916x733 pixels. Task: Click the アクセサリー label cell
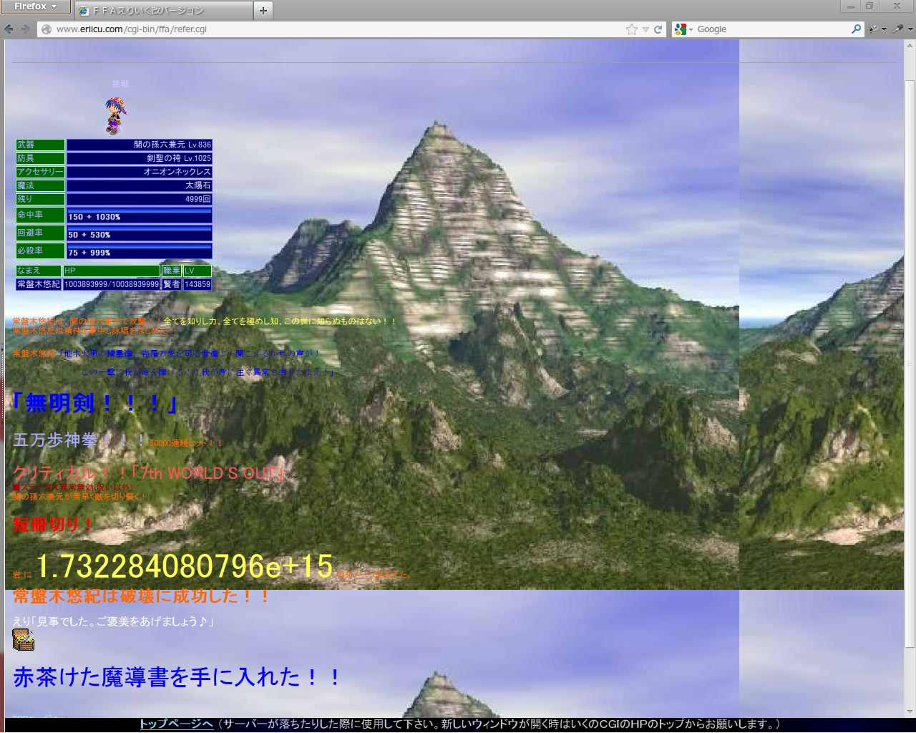point(40,172)
